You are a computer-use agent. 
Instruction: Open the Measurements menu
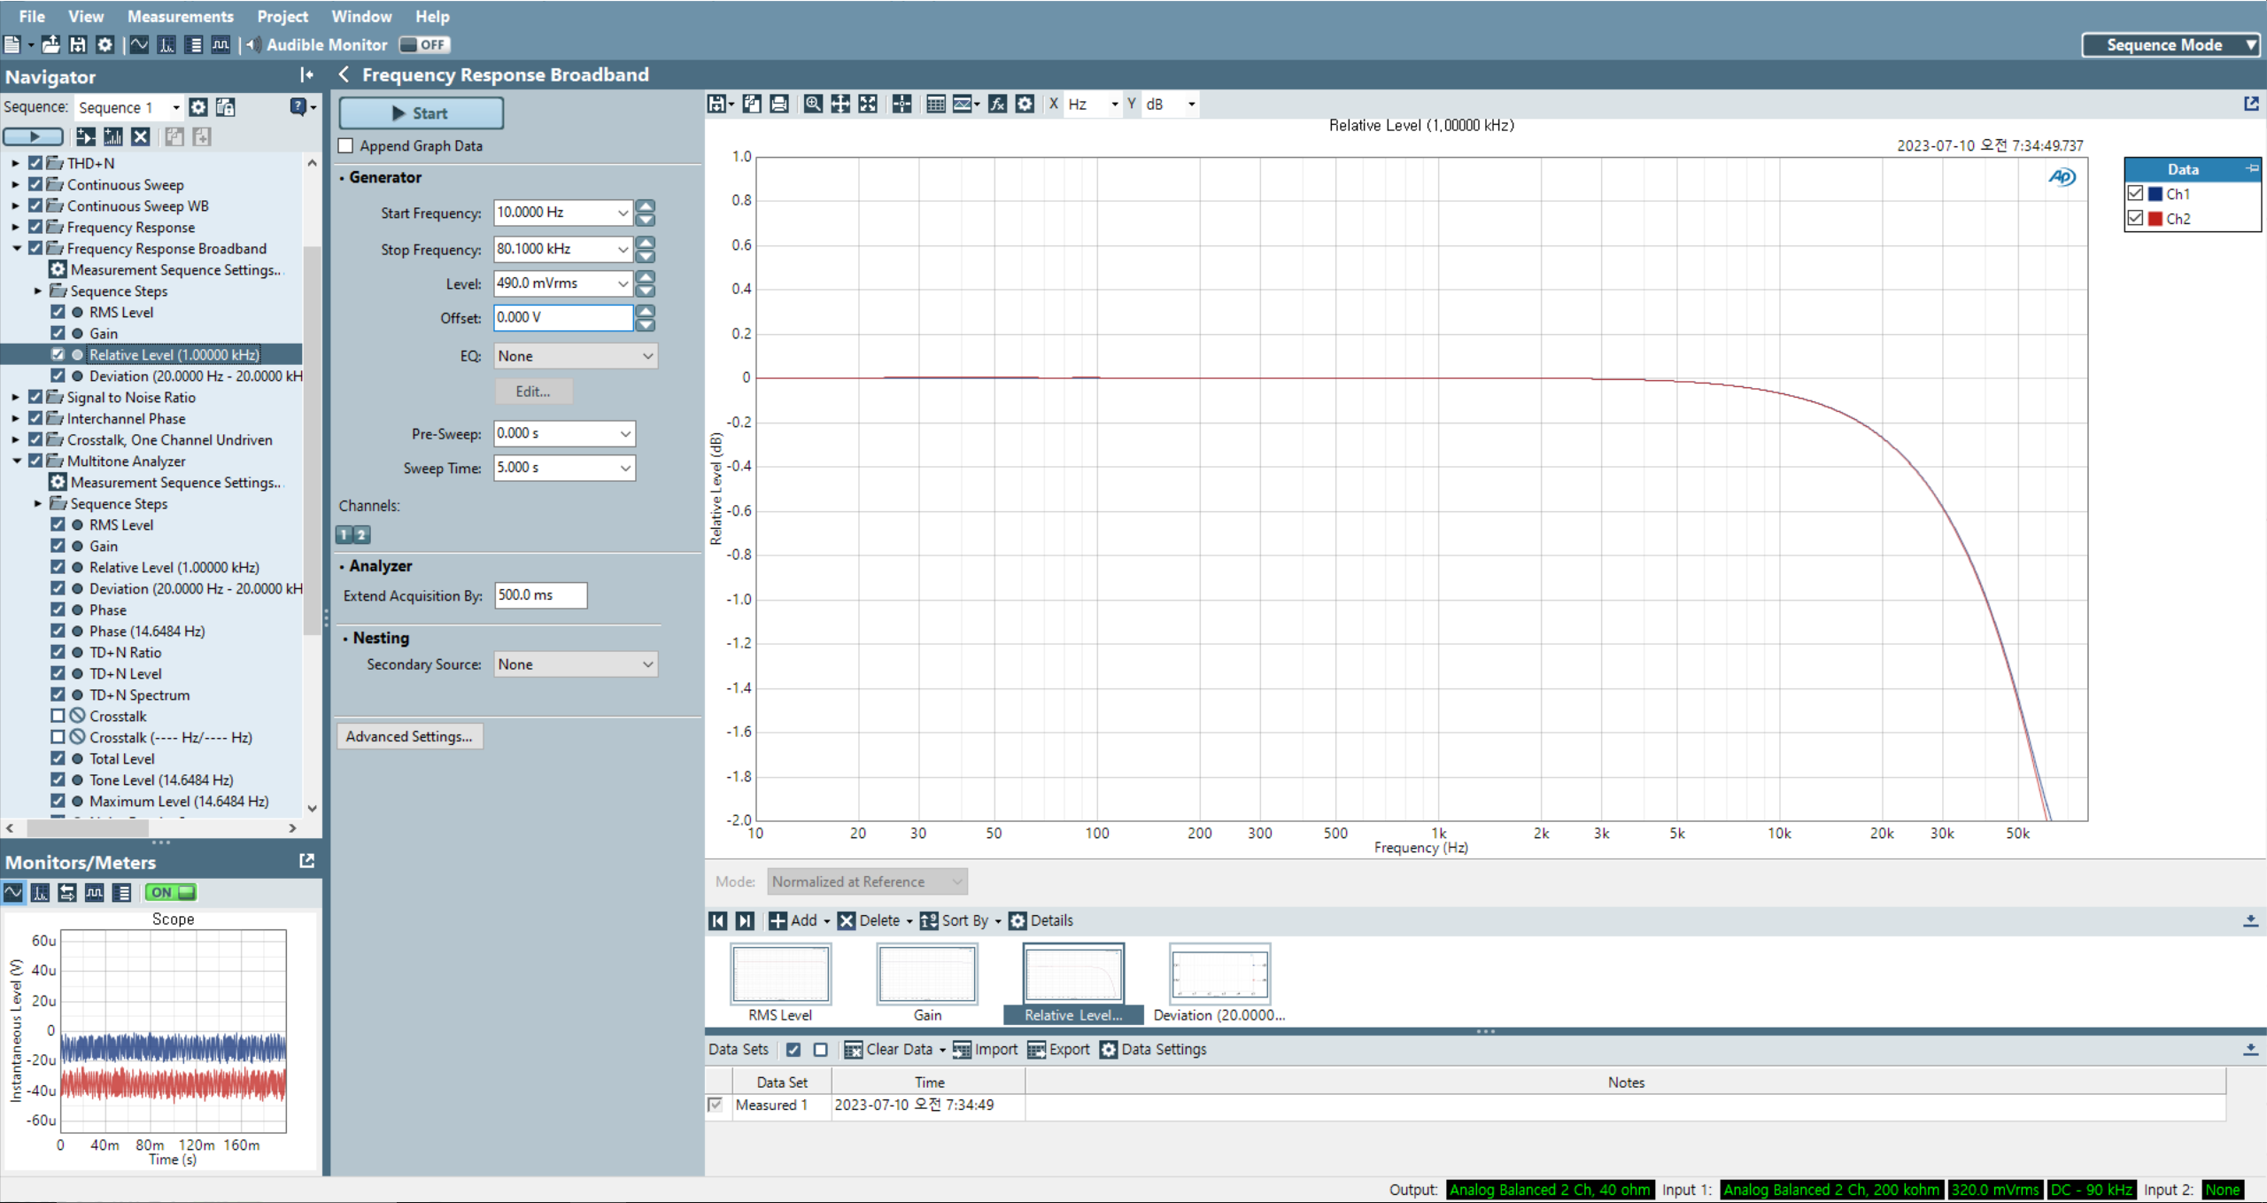pos(180,16)
